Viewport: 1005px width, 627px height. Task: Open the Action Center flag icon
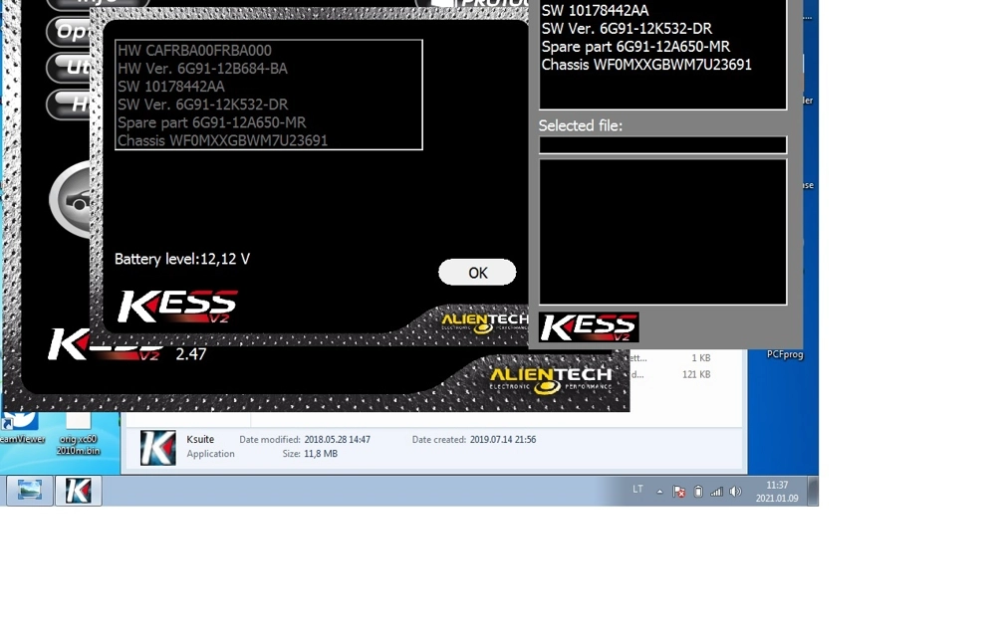coord(678,492)
